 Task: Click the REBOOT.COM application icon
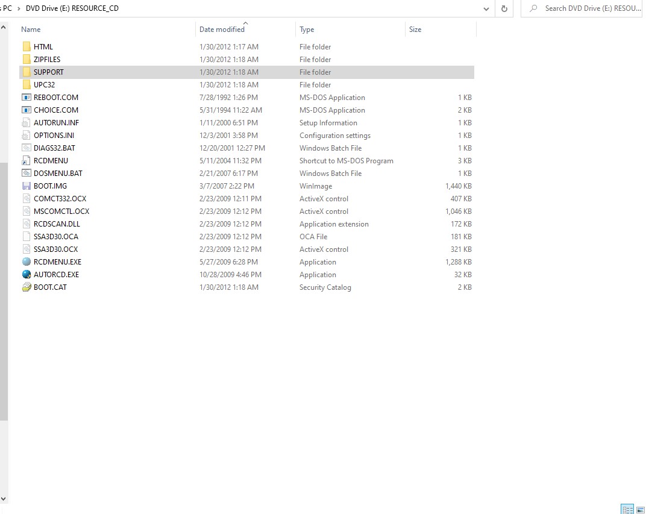pyautogui.click(x=26, y=98)
